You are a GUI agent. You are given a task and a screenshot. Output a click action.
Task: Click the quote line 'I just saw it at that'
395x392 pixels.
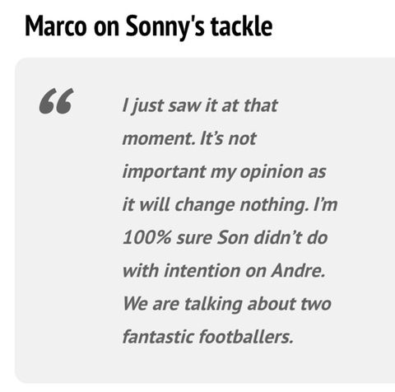tap(200, 105)
